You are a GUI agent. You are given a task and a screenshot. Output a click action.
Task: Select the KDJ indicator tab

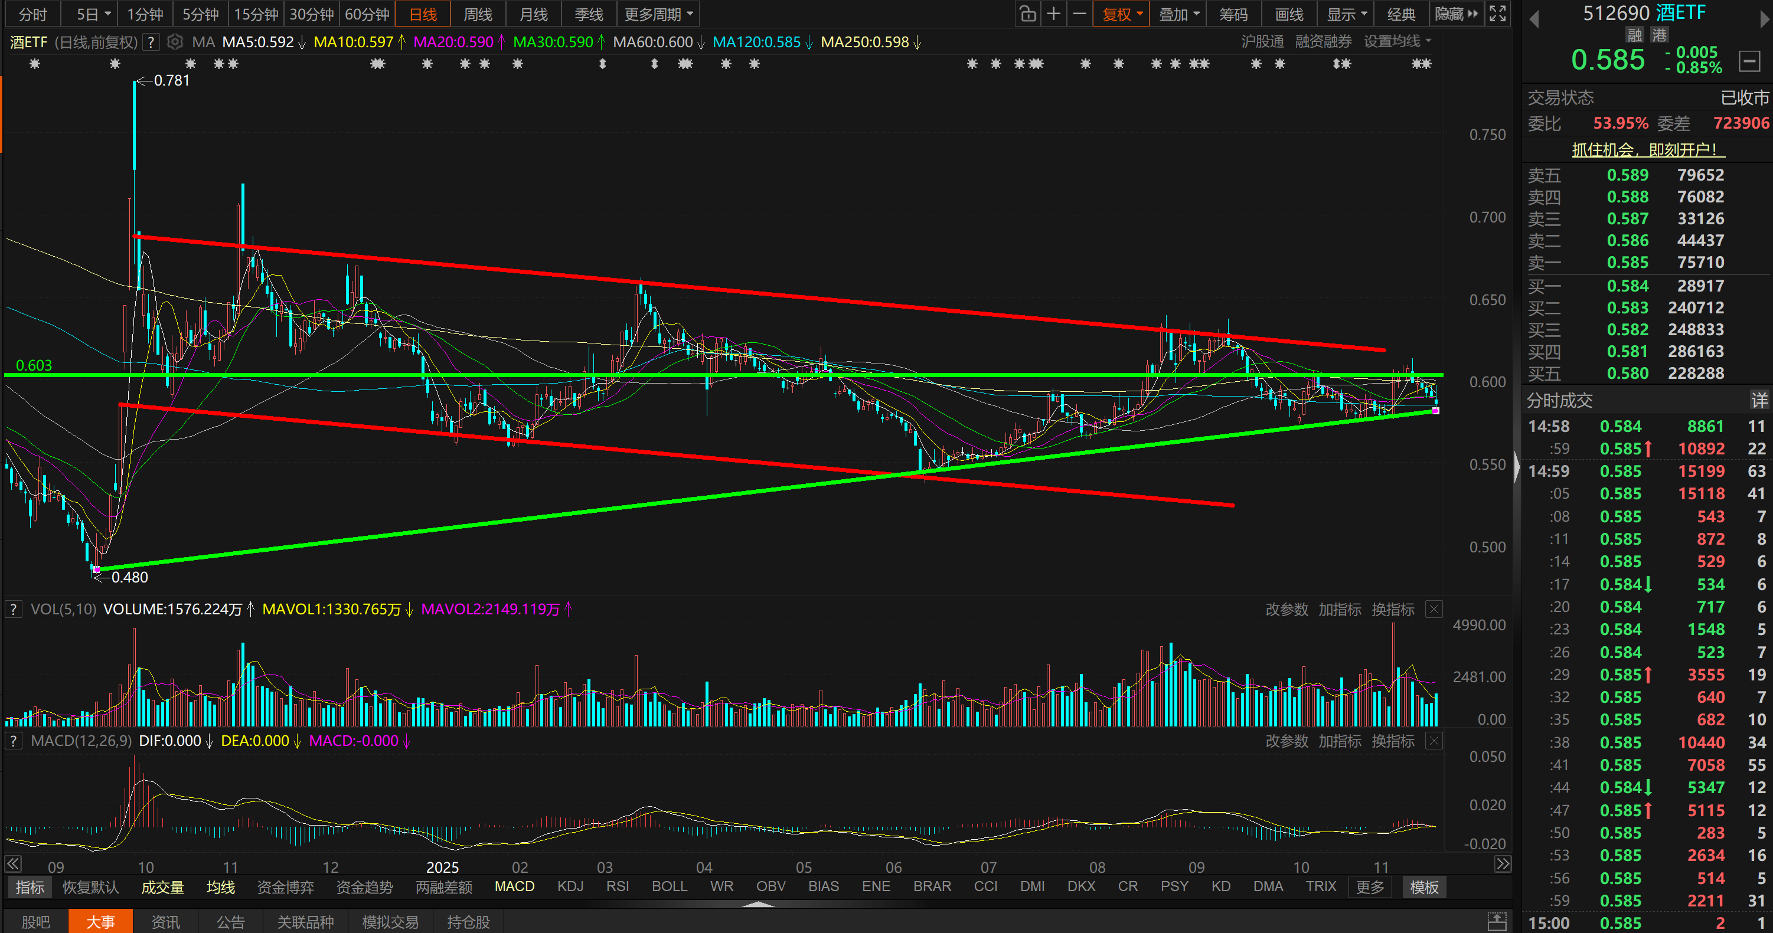(x=570, y=886)
